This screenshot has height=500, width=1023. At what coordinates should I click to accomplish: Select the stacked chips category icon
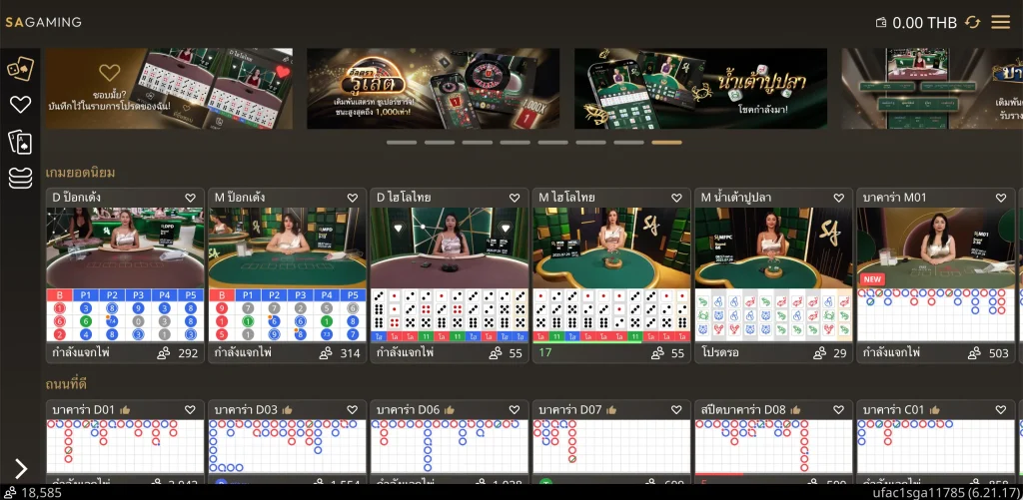(x=20, y=178)
